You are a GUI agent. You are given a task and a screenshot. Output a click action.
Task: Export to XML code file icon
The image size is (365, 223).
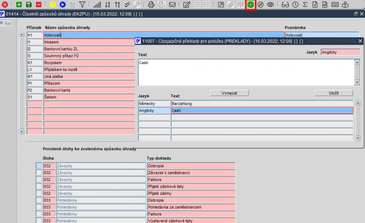pos(325,5)
